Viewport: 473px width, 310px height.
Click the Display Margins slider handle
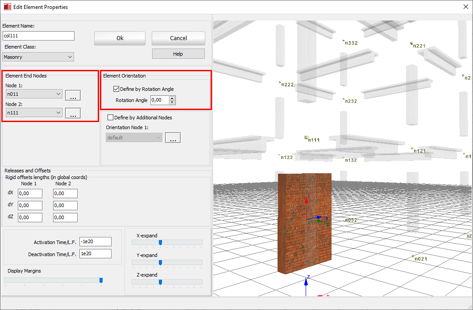tap(101, 280)
